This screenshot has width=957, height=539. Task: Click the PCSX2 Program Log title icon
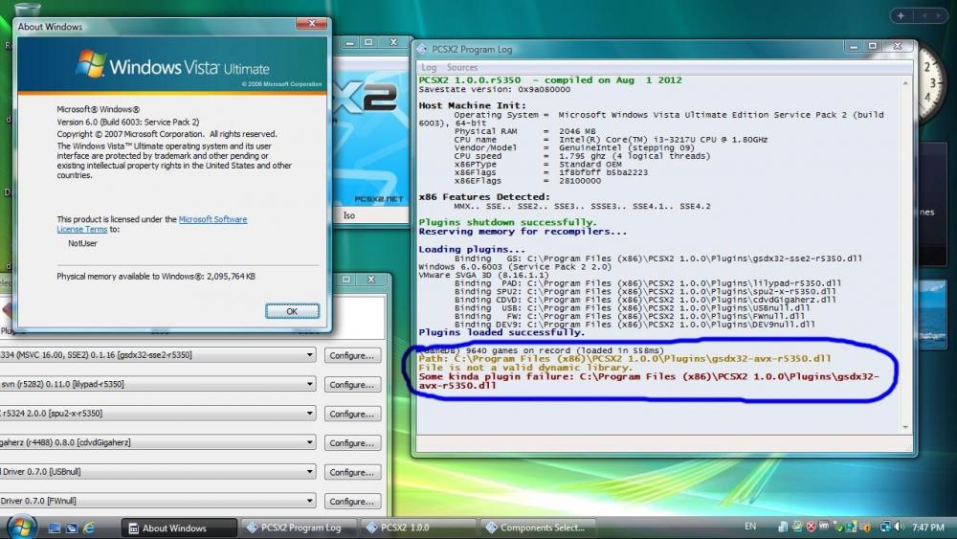(422, 50)
